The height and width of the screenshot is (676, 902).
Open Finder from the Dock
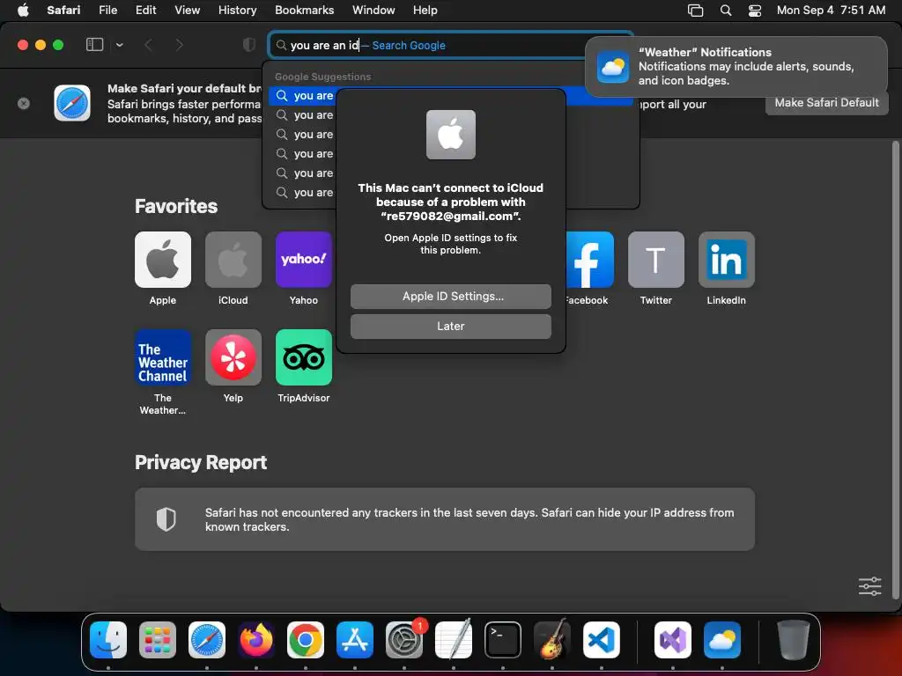[108, 640]
